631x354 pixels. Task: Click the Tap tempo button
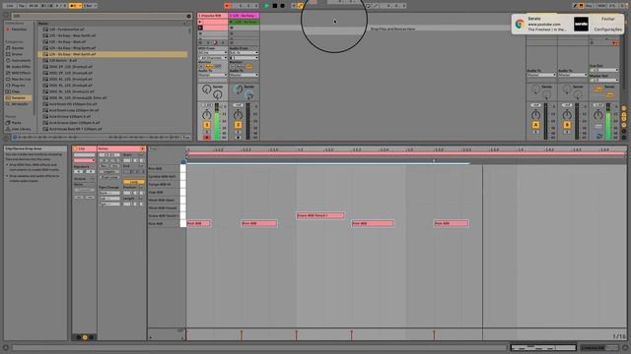[22, 6]
